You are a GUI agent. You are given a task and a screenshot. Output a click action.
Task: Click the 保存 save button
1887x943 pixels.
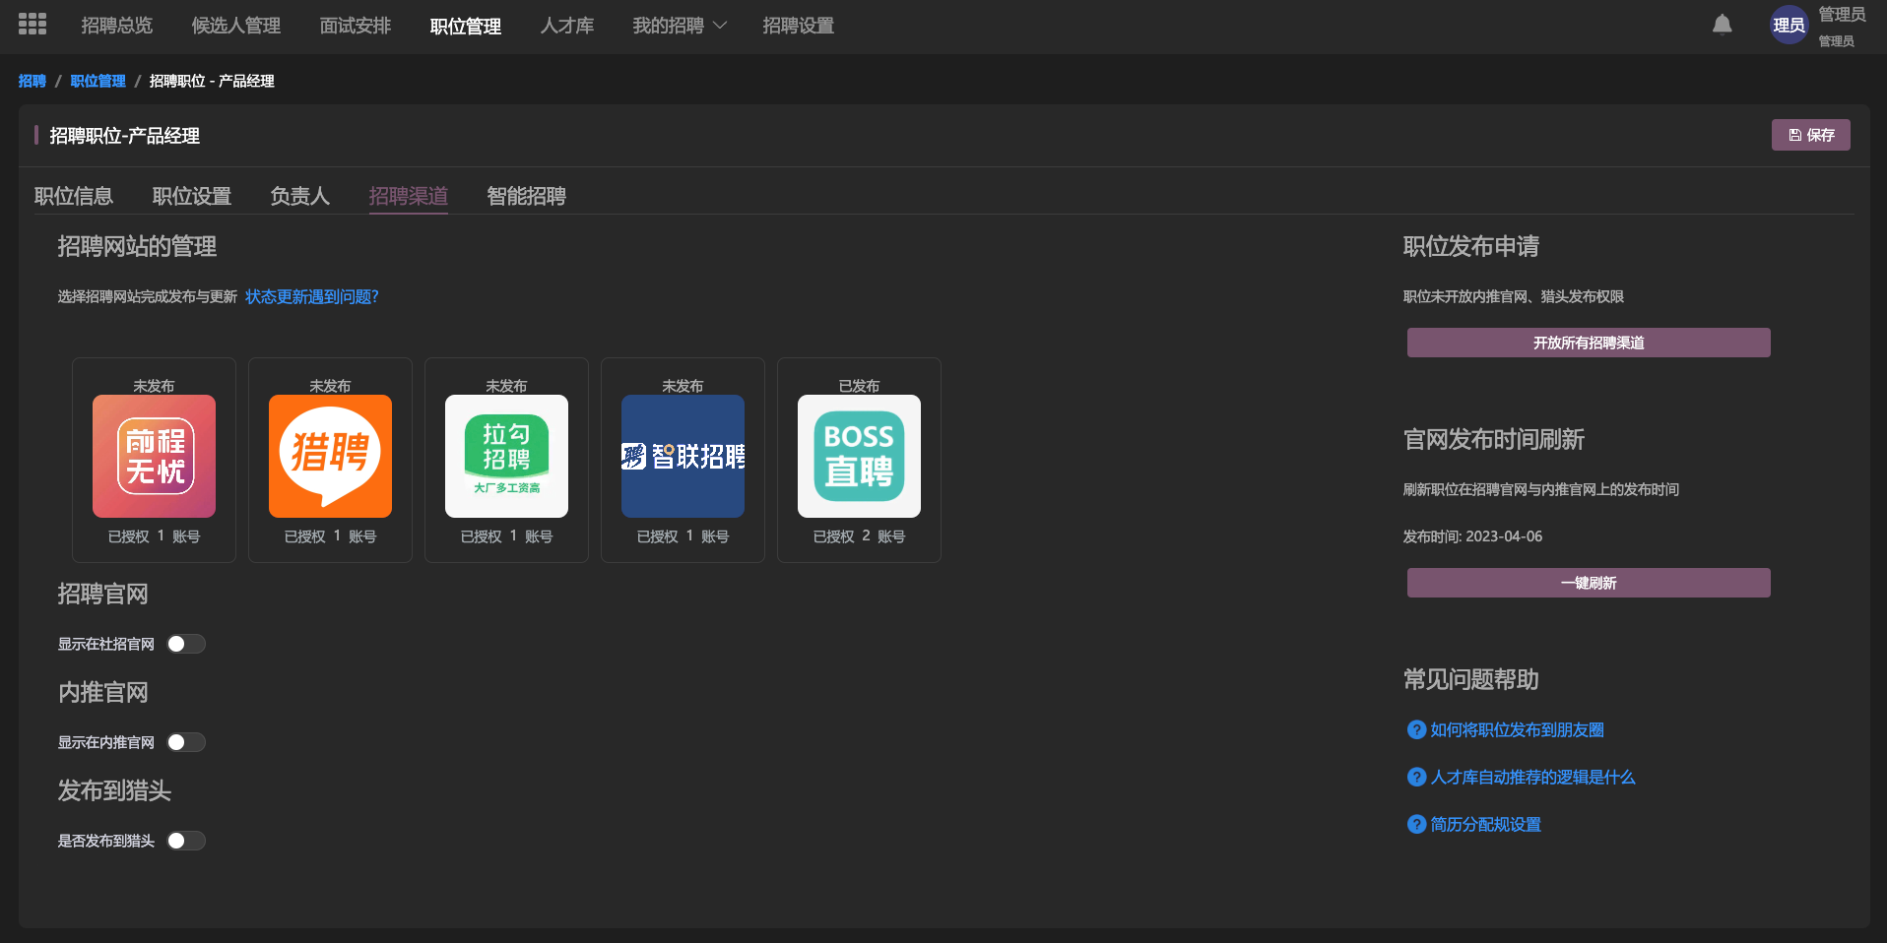pyautogui.click(x=1810, y=135)
